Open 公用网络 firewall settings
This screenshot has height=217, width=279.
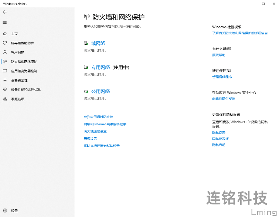click(x=101, y=91)
